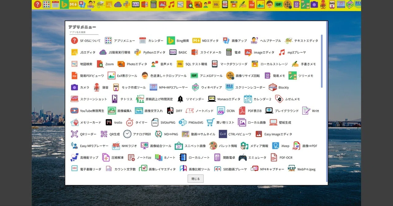
Task: Open PDF-OCR app
Action: (281, 157)
